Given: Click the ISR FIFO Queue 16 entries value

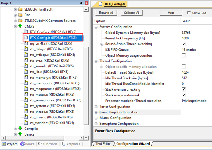Looking at the screenshot, I should tap(189, 50).
